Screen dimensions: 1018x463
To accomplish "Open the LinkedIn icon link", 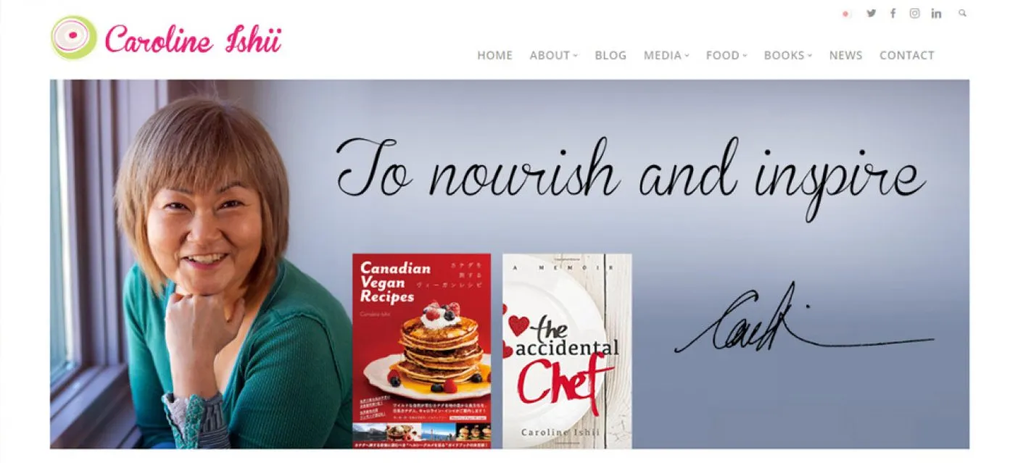I will [936, 13].
